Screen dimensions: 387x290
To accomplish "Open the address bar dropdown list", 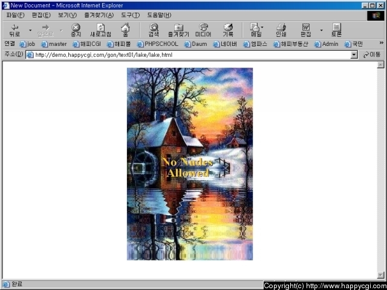I will 354,55.
